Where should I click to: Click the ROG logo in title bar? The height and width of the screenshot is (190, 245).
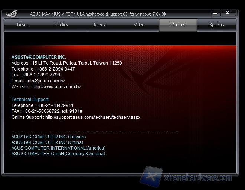12,14
